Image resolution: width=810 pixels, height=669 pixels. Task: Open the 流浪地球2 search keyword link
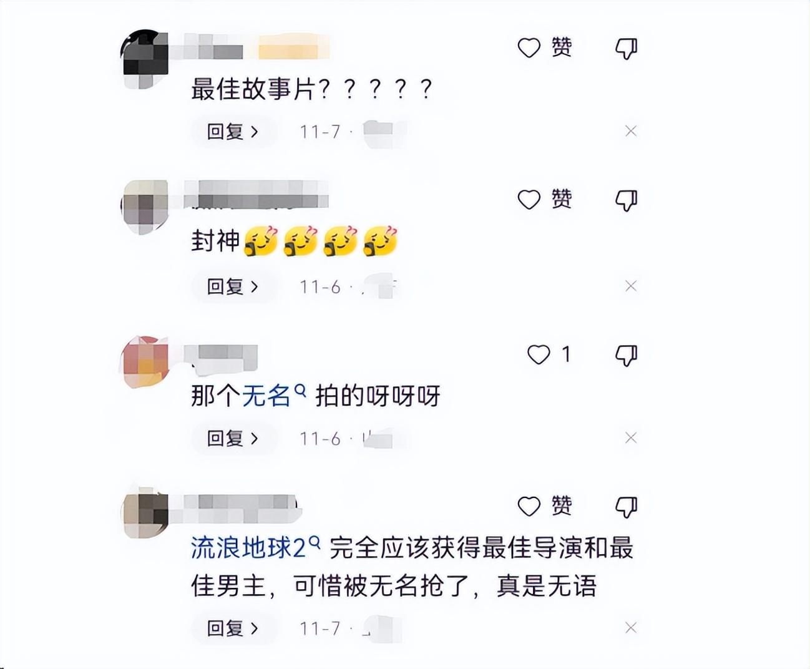(255, 548)
